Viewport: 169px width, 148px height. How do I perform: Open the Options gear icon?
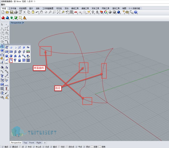[127, 12]
